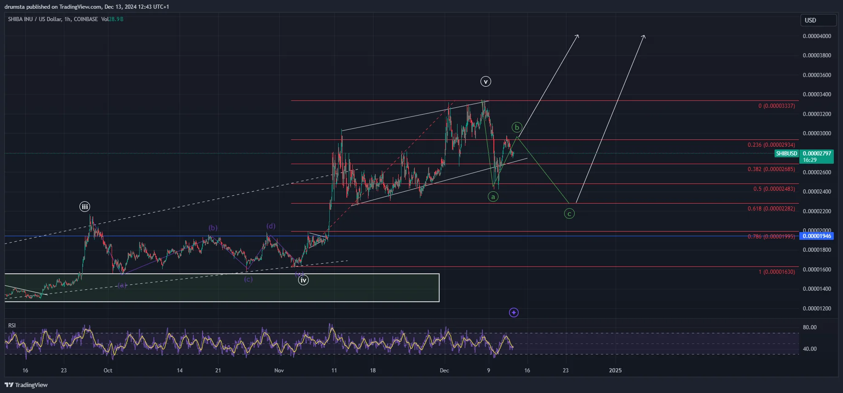Select the green circled wave b label
Viewport: 843px width, 393px height.
tap(517, 127)
